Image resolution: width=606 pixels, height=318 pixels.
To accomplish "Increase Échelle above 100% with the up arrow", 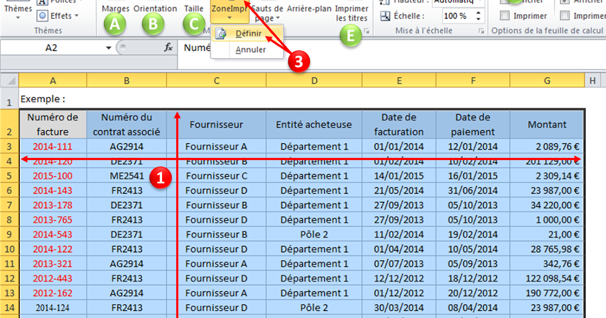I will click(x=478, y=12).
